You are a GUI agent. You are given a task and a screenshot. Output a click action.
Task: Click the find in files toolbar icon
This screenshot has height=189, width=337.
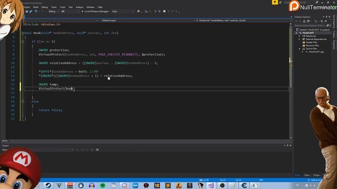coord(138,12)
